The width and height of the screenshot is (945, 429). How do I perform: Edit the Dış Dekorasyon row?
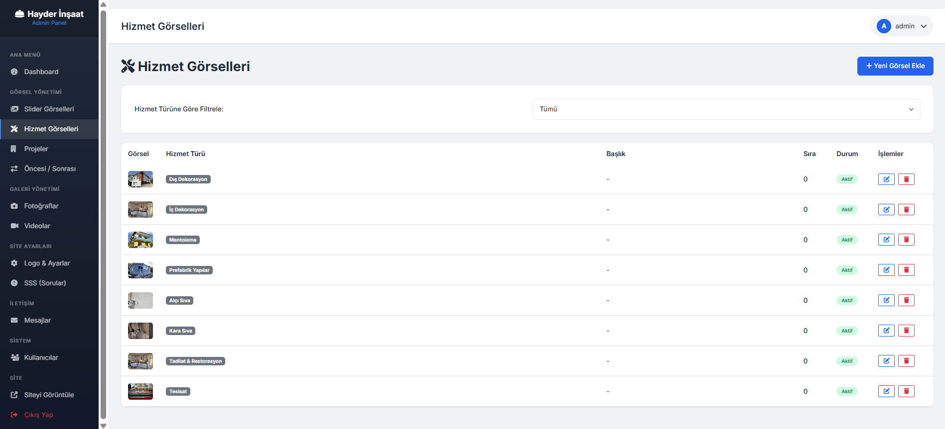pos(886,179)
